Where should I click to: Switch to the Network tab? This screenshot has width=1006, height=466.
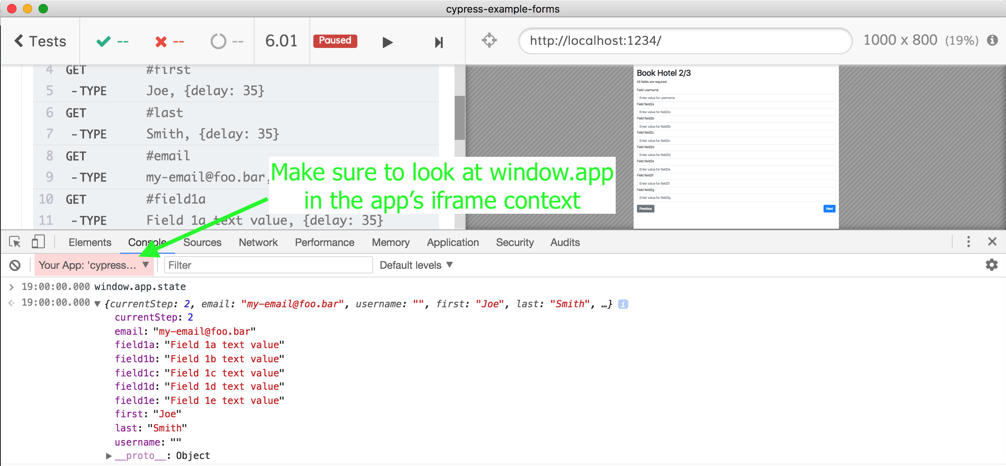click(258, 242)
